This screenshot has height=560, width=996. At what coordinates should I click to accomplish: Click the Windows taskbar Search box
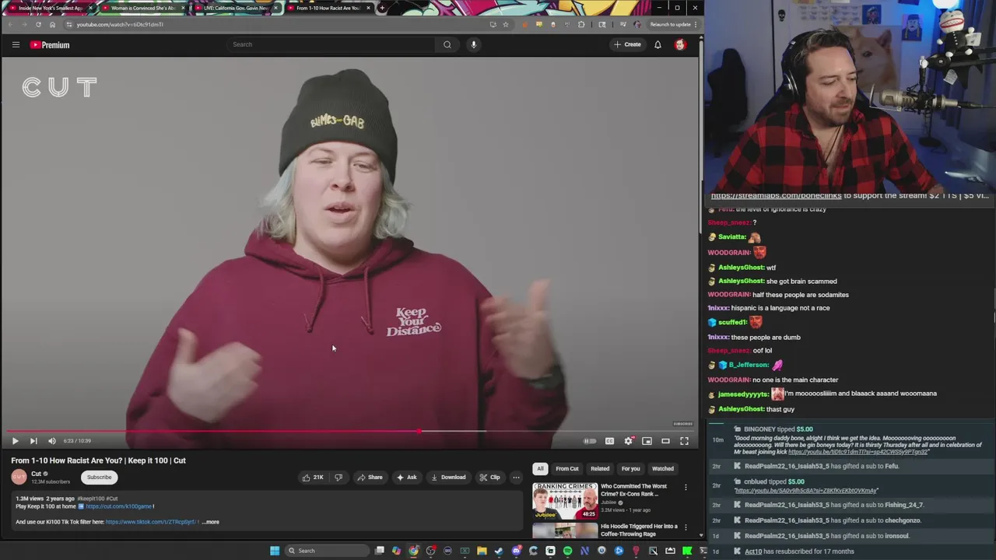tap(325, 551)
